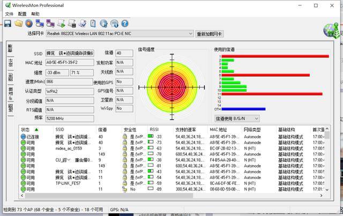The image size is (343, 216).
Task: Click the purple network computers icon
Action: click(x=50, y=24)
